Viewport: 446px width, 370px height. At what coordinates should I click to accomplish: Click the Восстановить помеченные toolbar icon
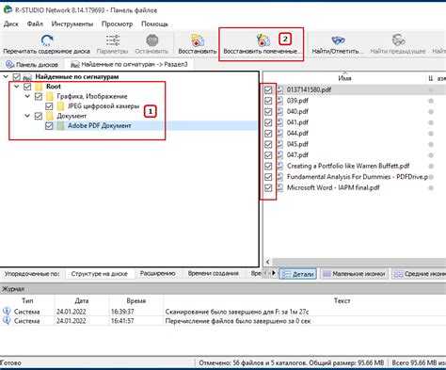click(263, 40)
